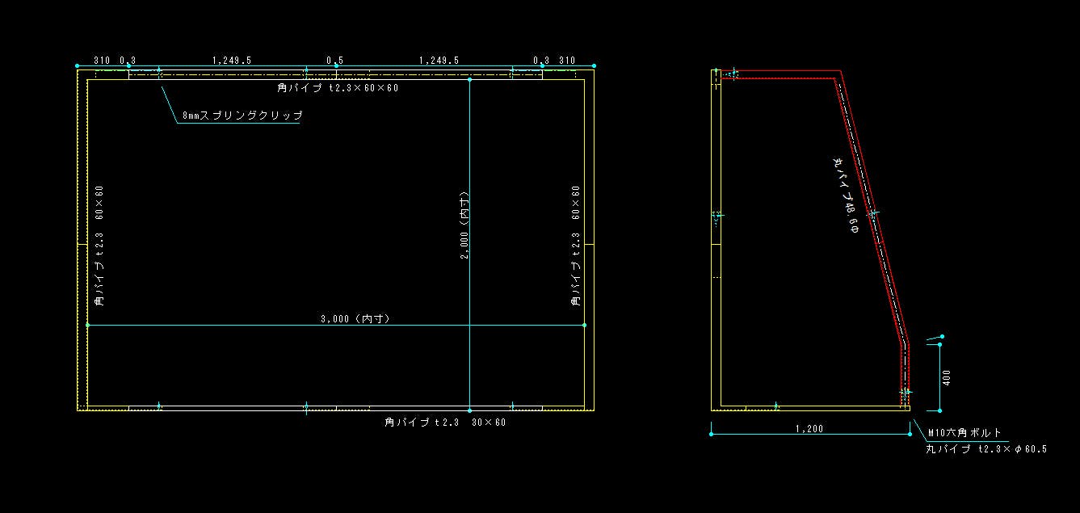Image resolution: width=1080 pixels, height=513 pixels.
Task: Select the left 0.3 dimension text
Action: click(128, 61)
